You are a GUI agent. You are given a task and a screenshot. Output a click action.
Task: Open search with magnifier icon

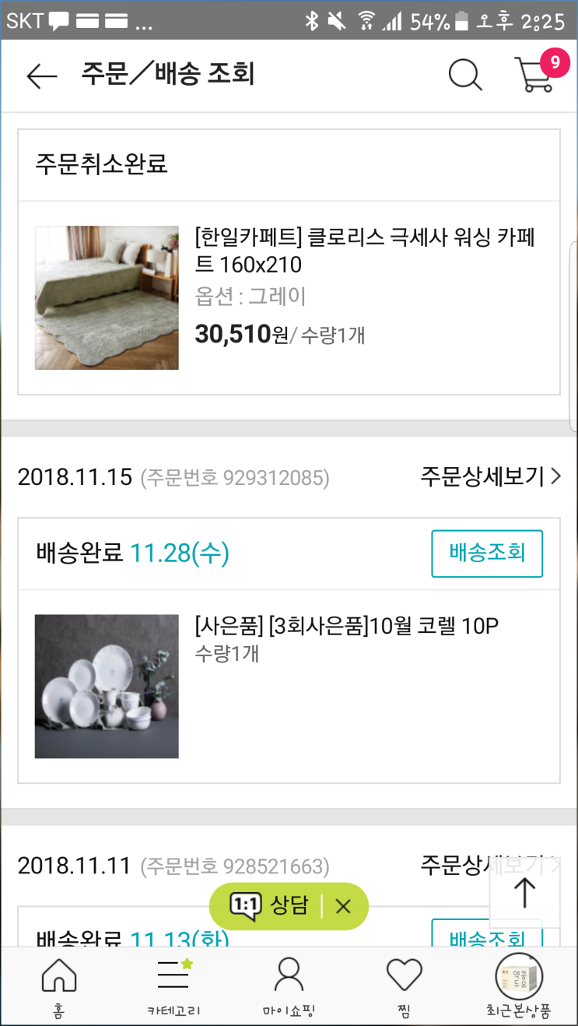tap(465, 76)
